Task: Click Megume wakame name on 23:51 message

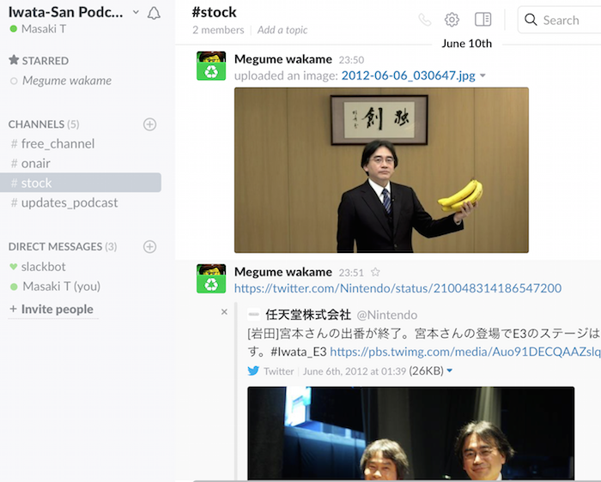Action: pyautogui.click(x=283, y=272)
